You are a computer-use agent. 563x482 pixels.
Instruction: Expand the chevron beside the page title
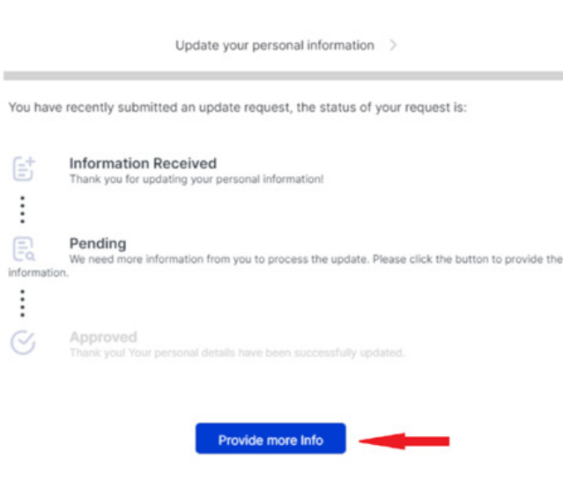click(x=393, y=45)
